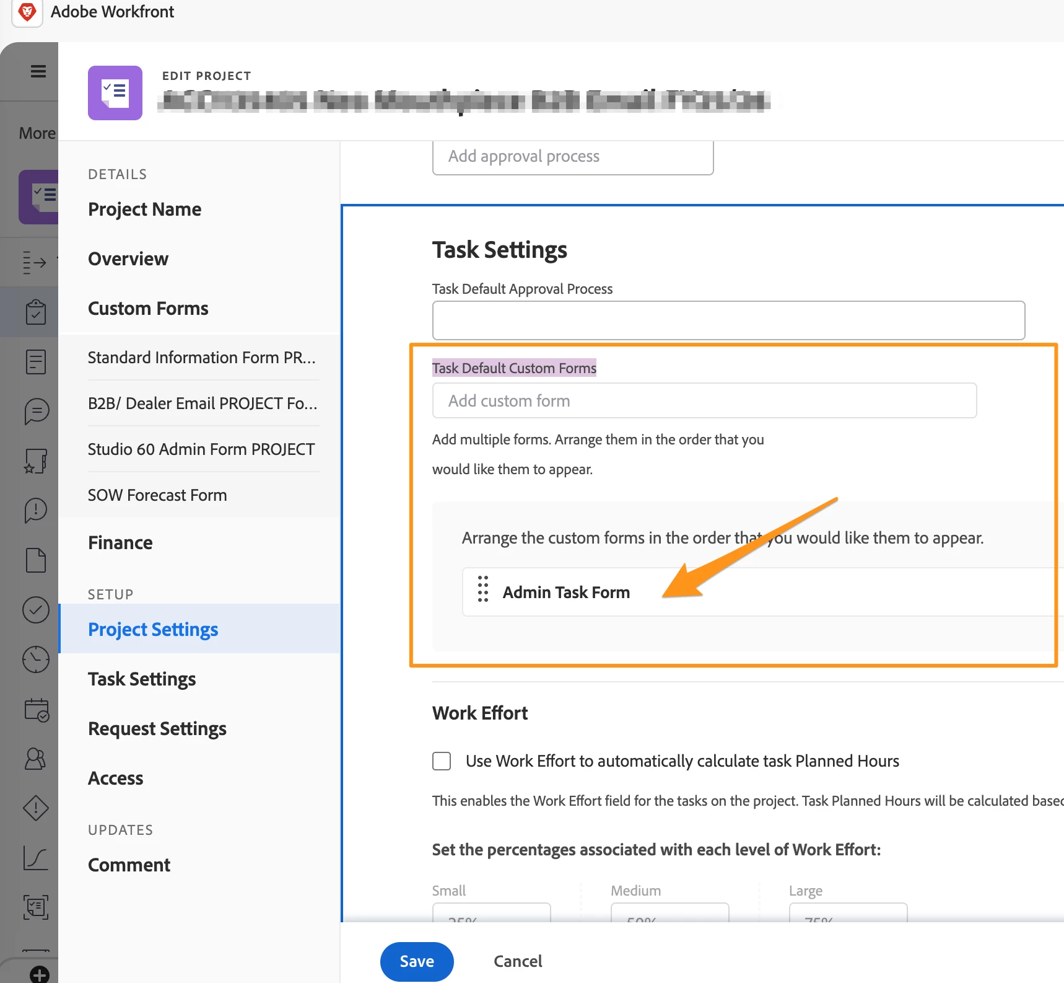Grab the drag handle of Admin Task Form

tap(483, 589)
